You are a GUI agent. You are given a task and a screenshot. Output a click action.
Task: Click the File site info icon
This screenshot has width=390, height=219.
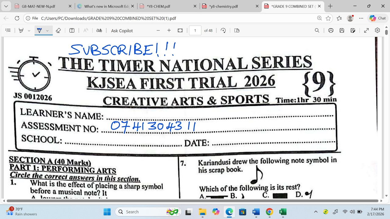[x=32, y=18]
